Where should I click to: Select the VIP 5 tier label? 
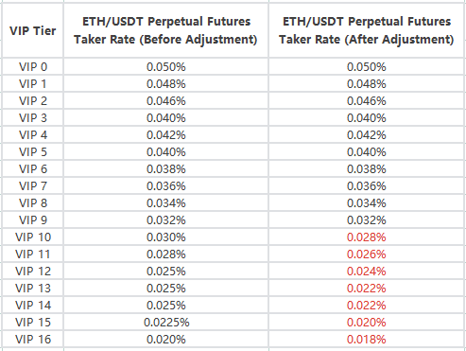(x=33, y=152)
